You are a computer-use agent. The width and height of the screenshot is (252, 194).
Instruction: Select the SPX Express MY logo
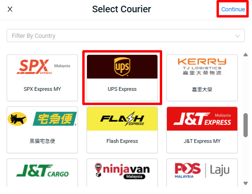[42, 67]
